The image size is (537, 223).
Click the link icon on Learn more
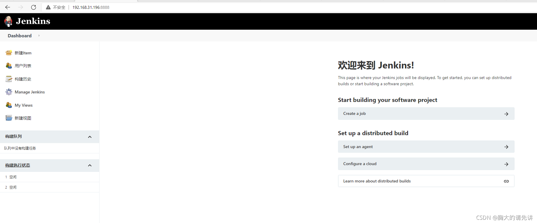506,181
